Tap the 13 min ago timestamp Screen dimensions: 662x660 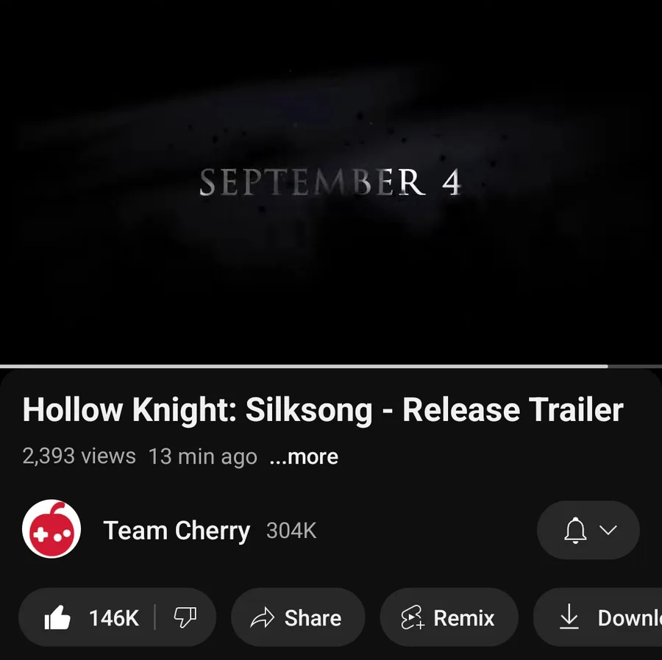[x=203, y=456]
